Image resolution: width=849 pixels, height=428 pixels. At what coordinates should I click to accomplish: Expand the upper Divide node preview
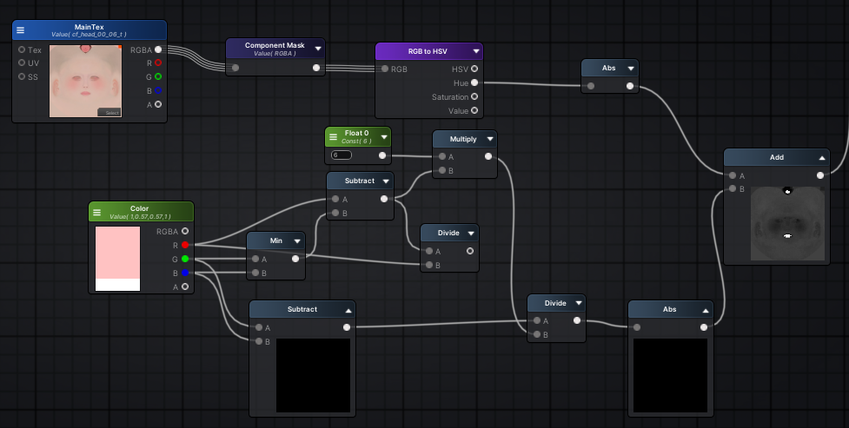[x=471, y=234]
